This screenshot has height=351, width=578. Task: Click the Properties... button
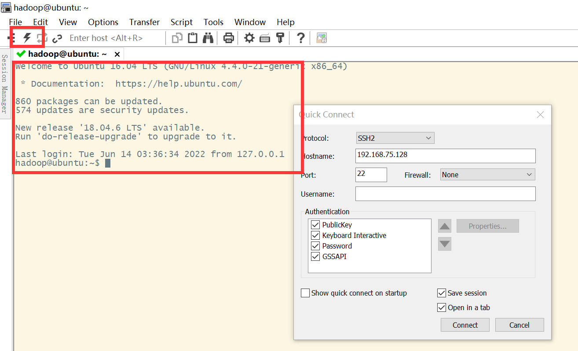point(487,226)
